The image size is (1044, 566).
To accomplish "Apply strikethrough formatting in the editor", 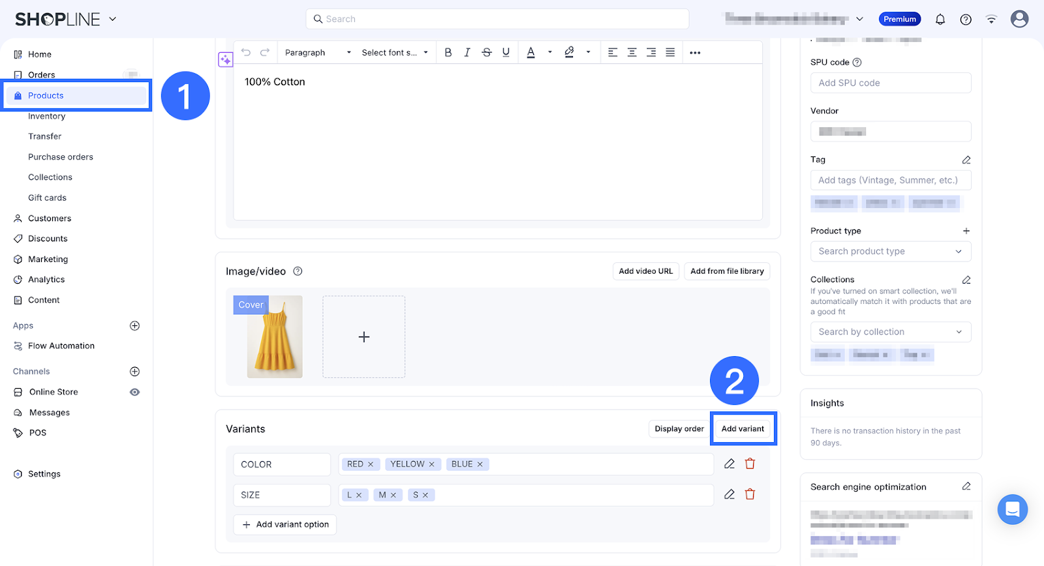I will click(486, 53).
